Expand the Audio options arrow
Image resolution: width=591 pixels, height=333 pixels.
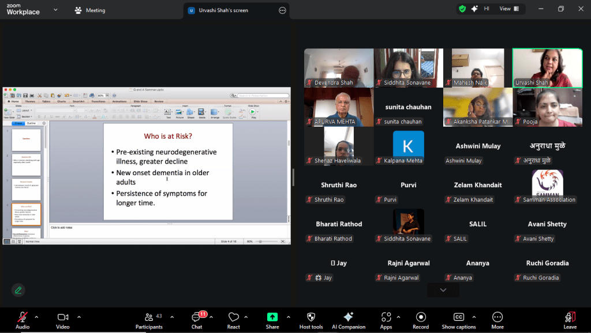click(x=36, y=317)
